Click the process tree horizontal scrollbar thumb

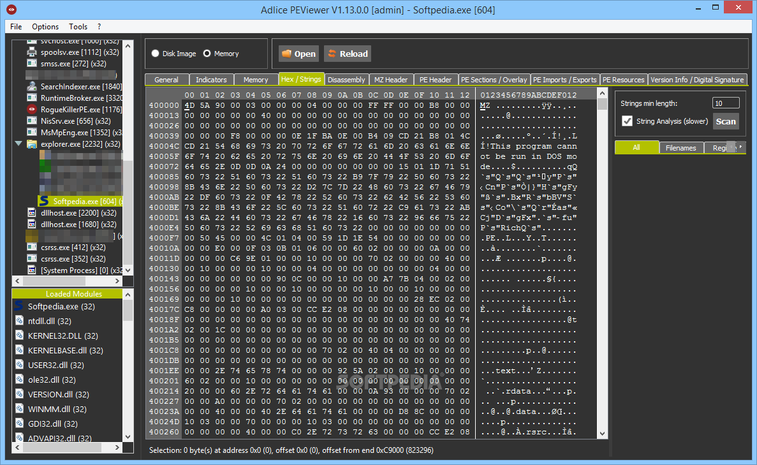coord(54,281)
